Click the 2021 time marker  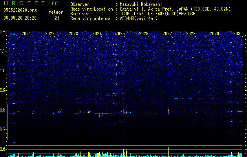click(x=26, y=34)
